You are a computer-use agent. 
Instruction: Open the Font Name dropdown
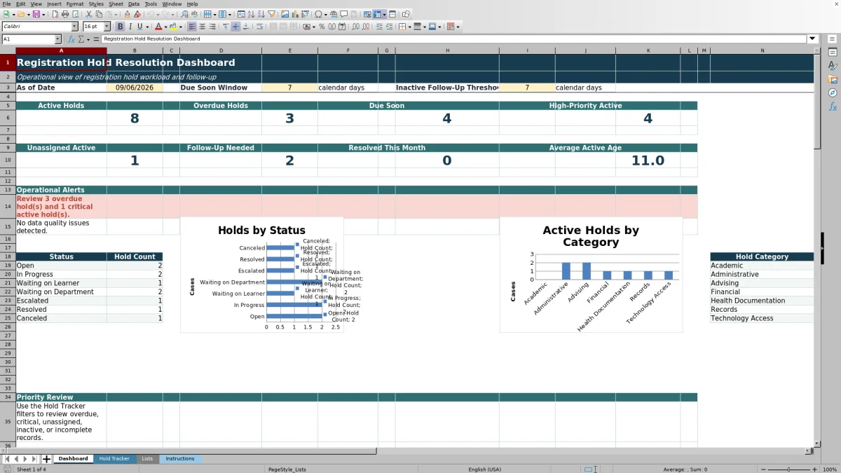[x=75, y=27]
